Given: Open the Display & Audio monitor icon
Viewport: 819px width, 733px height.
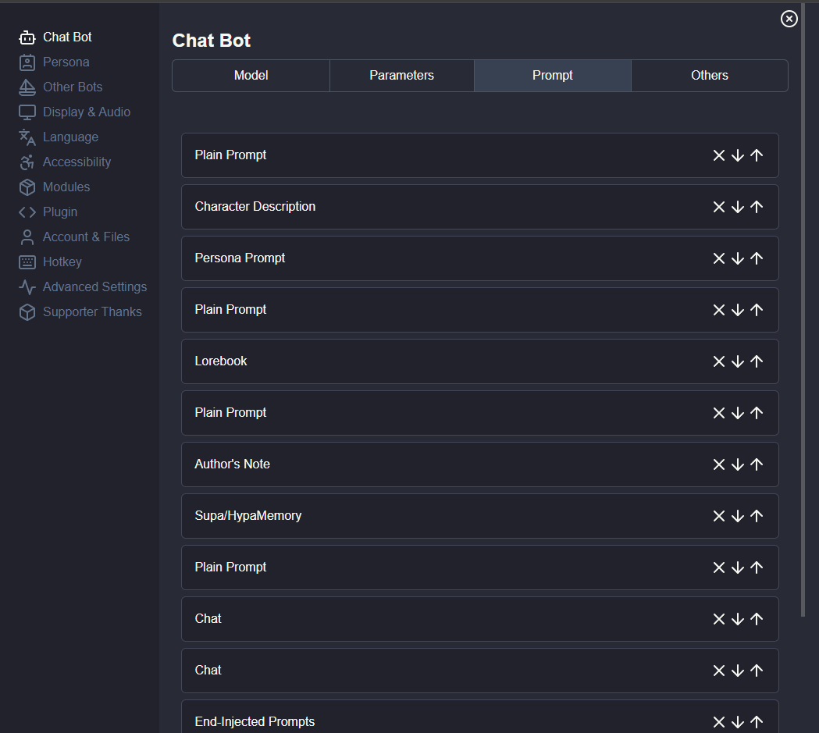Looking at the screenshot, I should click(27, 112).
